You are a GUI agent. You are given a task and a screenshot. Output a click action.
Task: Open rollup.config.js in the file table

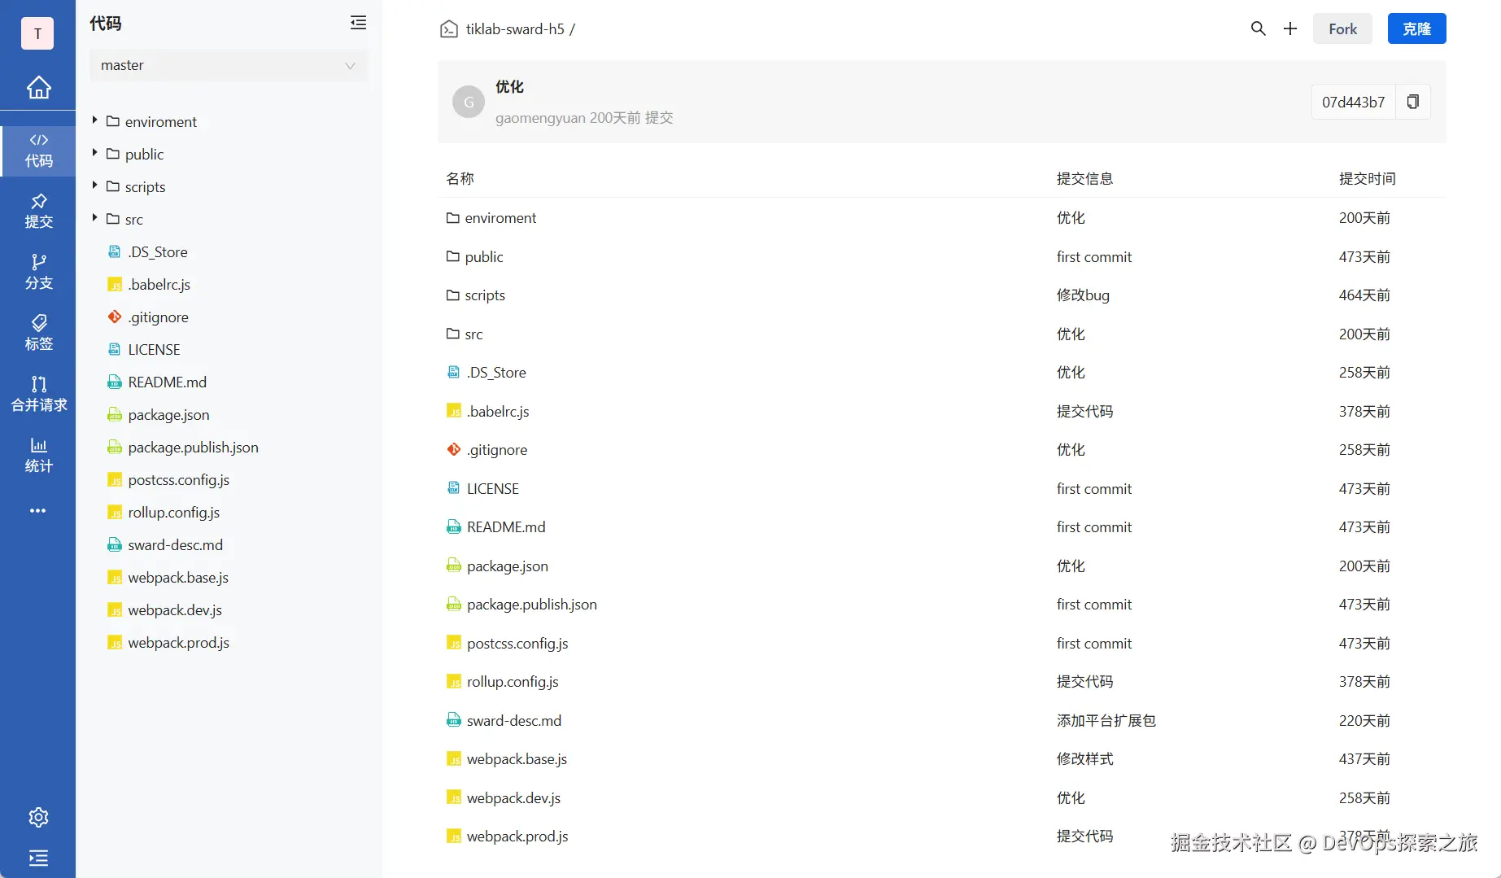tap(513, 682)
